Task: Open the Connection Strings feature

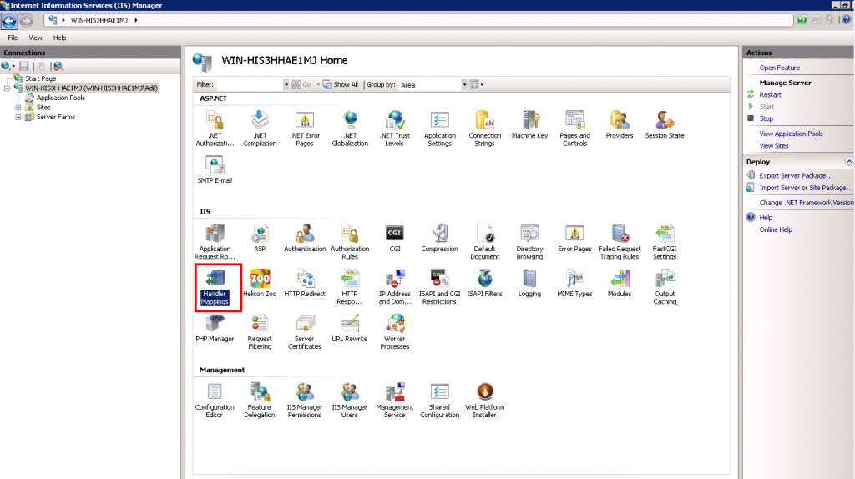Action: point(485,129)
